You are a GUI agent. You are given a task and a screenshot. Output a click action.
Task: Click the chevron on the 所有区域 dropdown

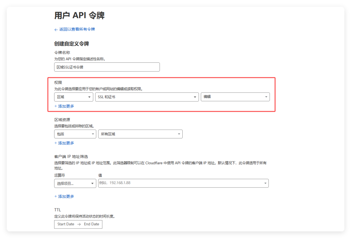point(178,134)
